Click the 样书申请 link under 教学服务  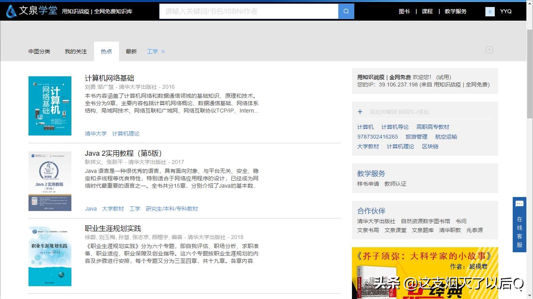pos(368,184)
